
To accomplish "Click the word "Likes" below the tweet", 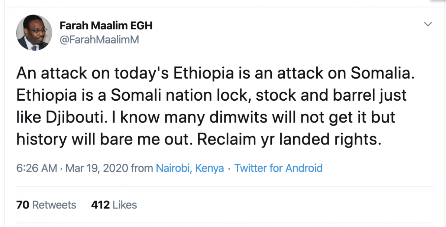I will 125,205.
